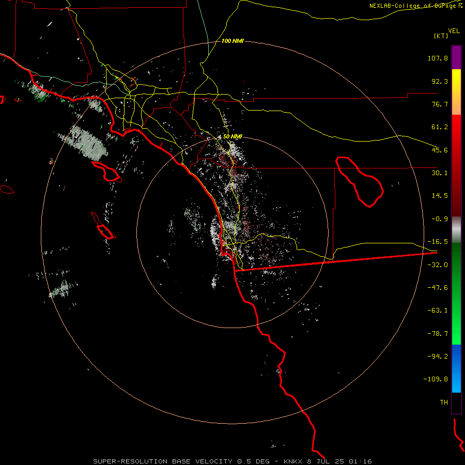Click the NEXLAB-College of DuPage watermark text
Viewport: 465px width, 465px height.
(x=415, y=6)
